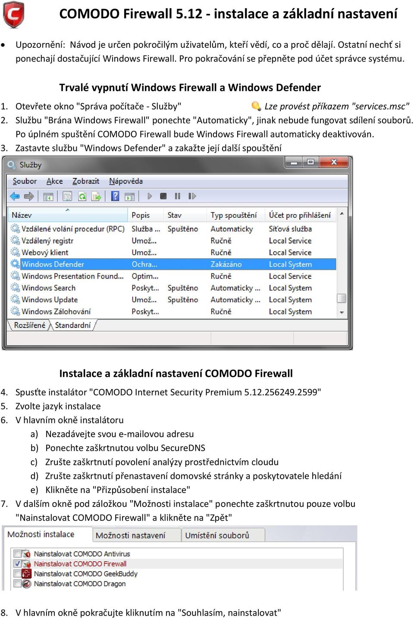Image resolution: width=414 pixels, height=619 pixels.
Task: Open the Akce menu
Action: [55, 181]
